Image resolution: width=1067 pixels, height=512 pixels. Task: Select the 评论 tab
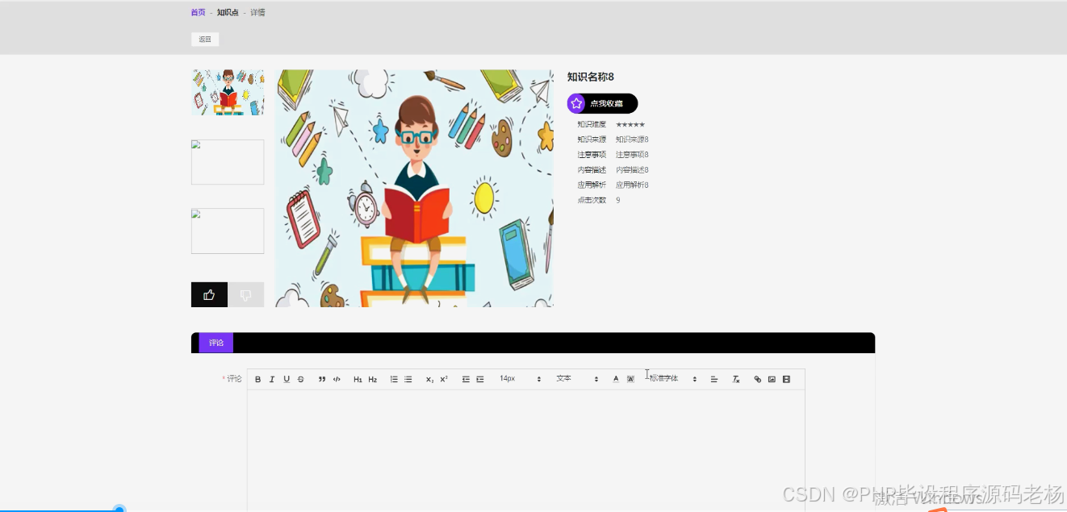click(x=216, y=343)
